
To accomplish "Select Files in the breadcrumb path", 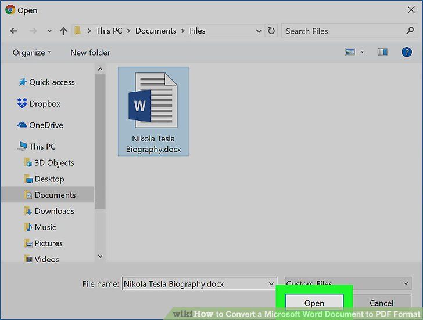I will (197, 31).
